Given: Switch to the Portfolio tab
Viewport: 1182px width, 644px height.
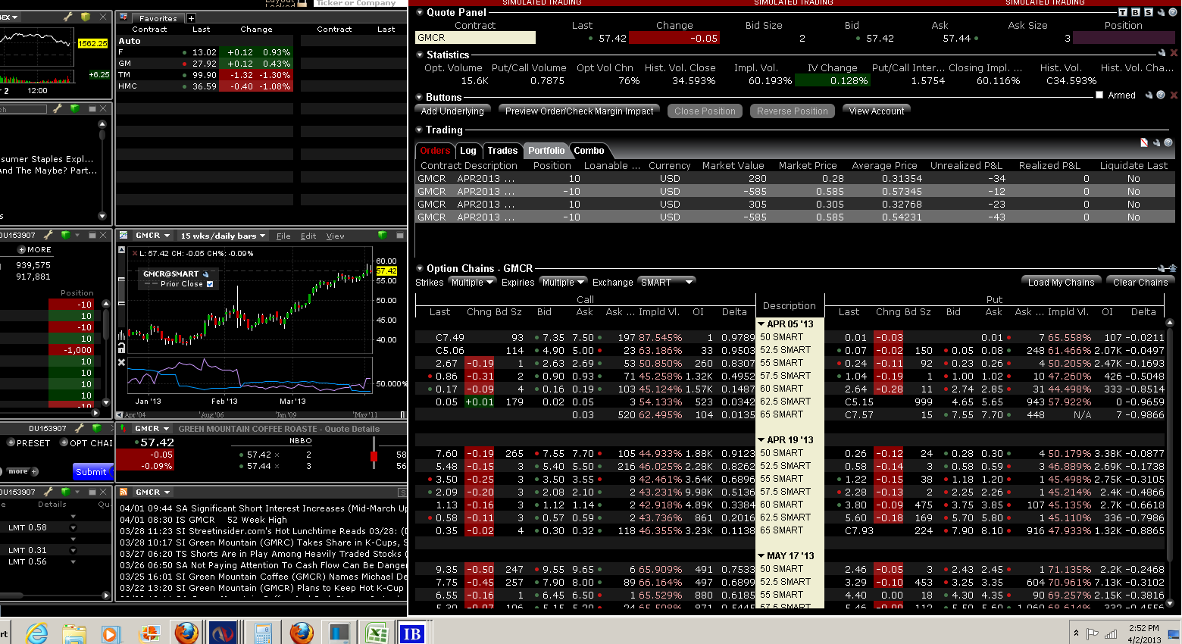Looking at the screenshot, I should 546,151.
